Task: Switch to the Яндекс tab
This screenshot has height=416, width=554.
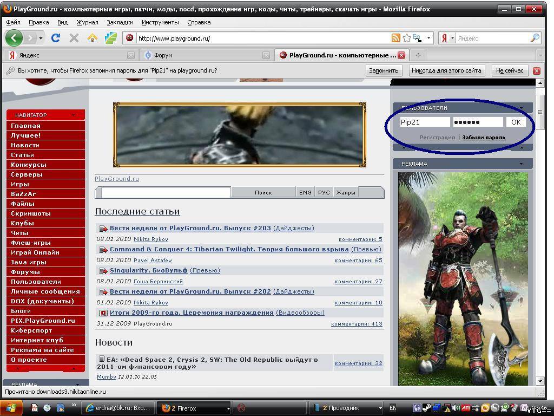Action: click(70, 55)
